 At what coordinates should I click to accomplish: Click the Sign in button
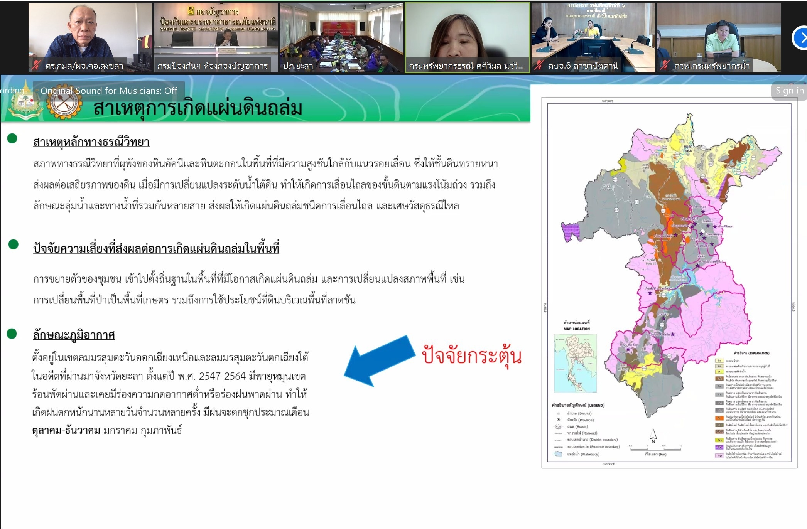(x=789, y=91)
